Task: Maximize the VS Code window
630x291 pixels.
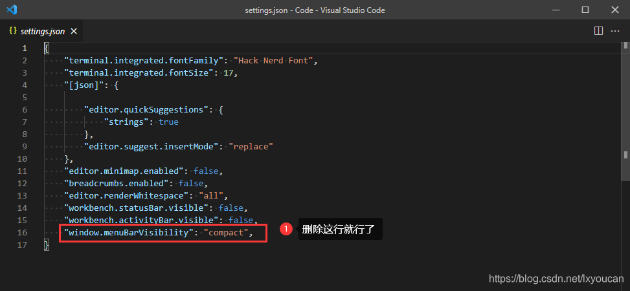Action: [585, 10]
